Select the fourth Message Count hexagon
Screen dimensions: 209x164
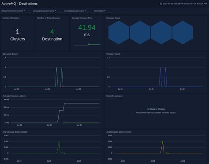point(183,33)
